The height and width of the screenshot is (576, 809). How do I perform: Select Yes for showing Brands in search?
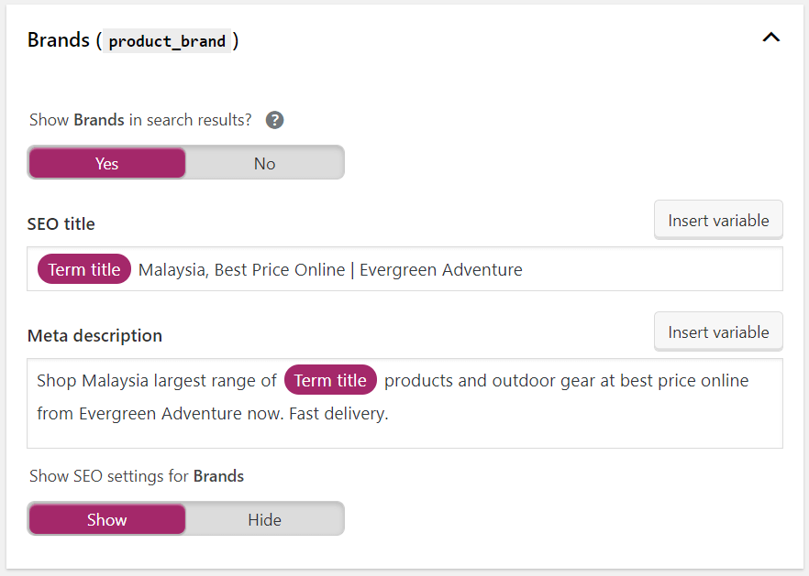click(106, 163)
